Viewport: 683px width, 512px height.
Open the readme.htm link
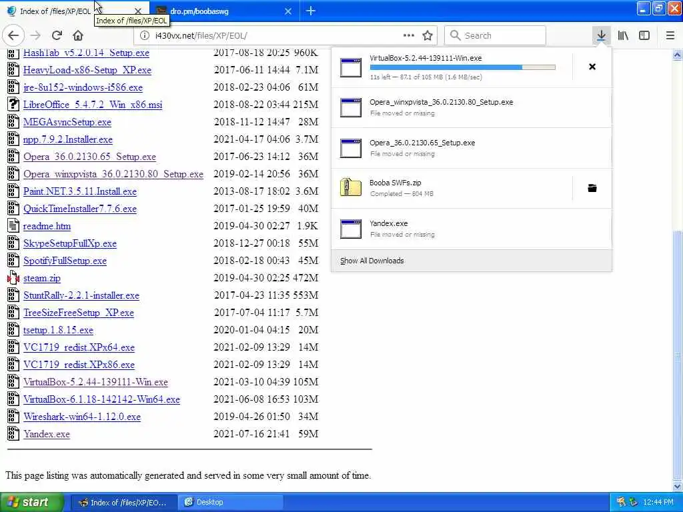coord(47,227)
